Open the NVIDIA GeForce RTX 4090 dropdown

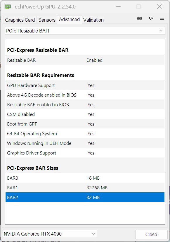pyautogui.click(x=50, y=234)
